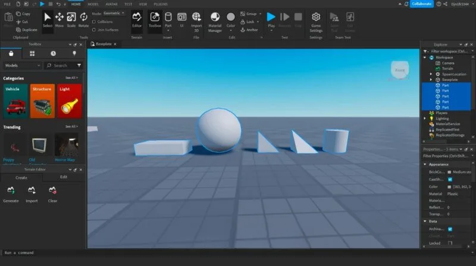Open the VIEW ribbon tab
Image resolution: width=476 pixels, height=266 pixels.
[x=143, y=4]
